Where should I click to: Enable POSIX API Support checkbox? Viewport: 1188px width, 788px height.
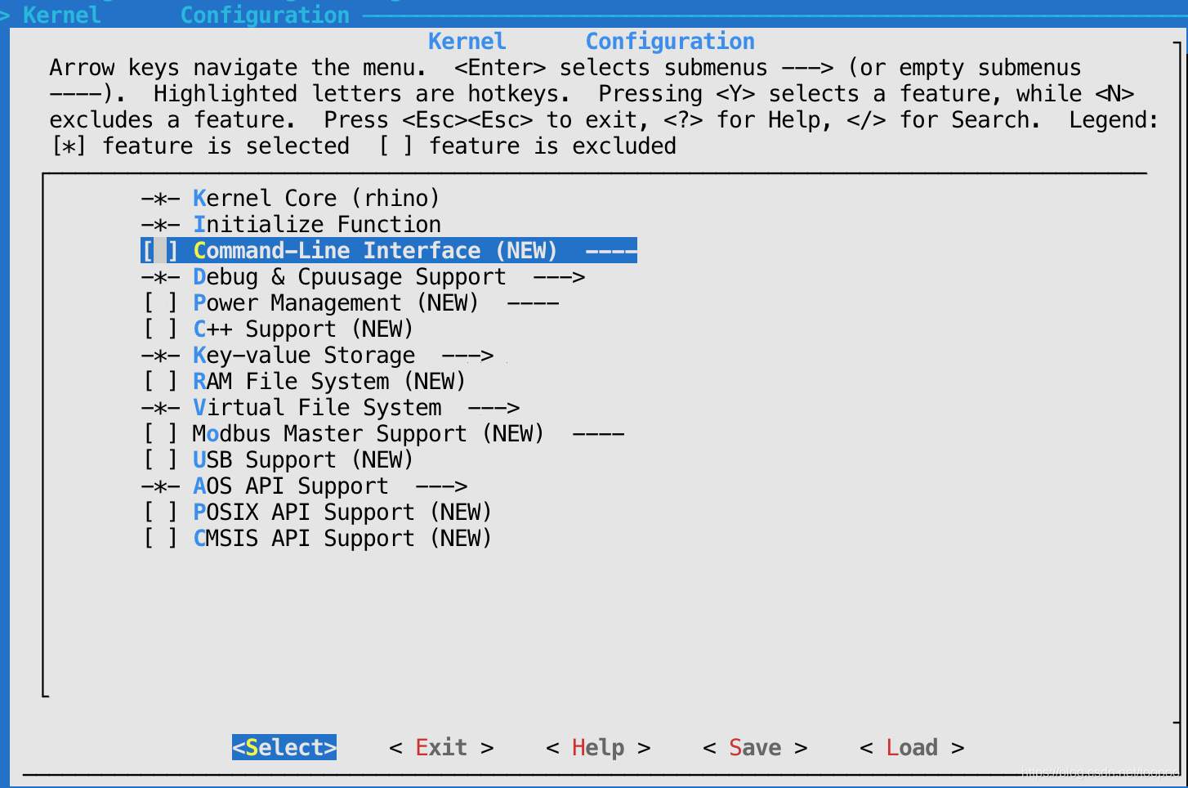pos(160,513)
